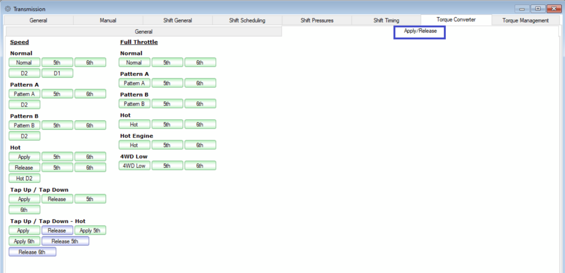This screenshot has height=273, width=565.
Task: Click the Transmission gear icon in title bar
Action: coord(8,9)
